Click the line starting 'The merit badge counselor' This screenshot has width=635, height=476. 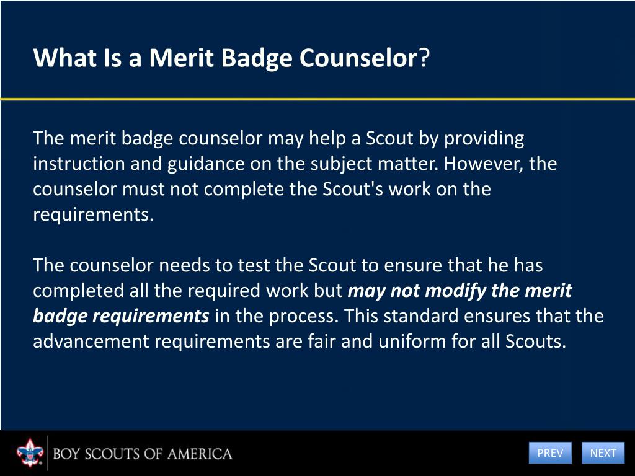click(x=278, y=138)
